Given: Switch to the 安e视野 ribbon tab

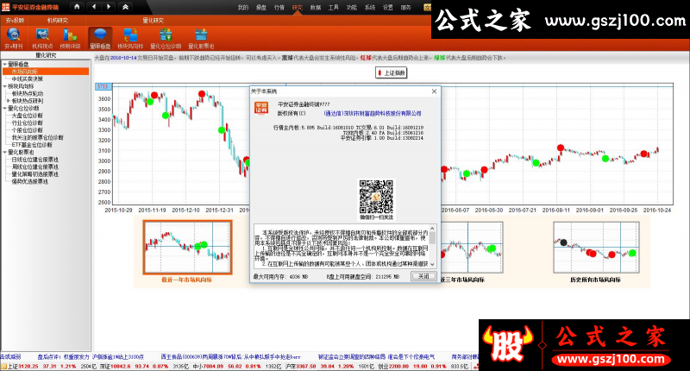Looking at the screenshot, I should pyautogui.click(x=15, y=20).
